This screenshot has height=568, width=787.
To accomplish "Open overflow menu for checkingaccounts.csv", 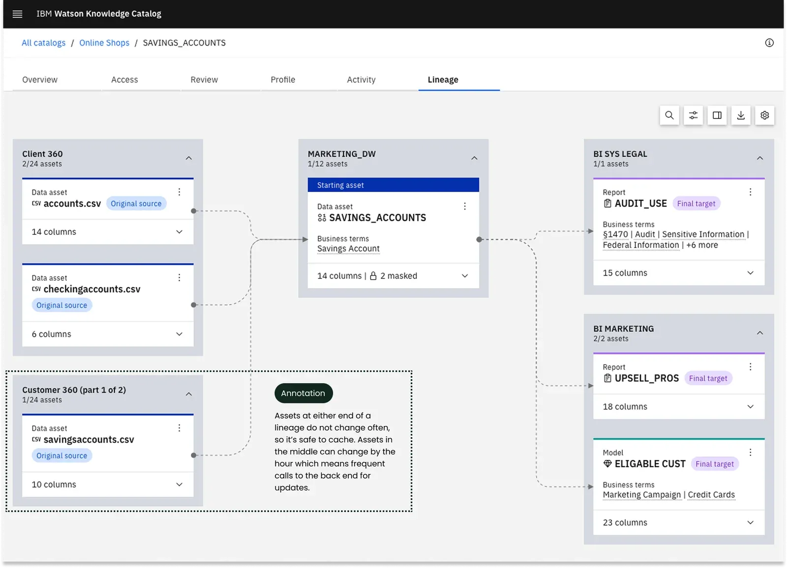I will [180, 278].
